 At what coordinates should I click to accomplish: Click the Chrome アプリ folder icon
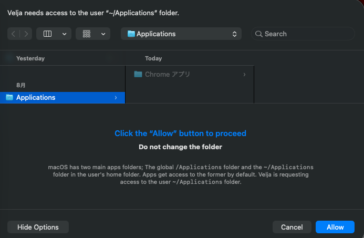coord(138,75)
